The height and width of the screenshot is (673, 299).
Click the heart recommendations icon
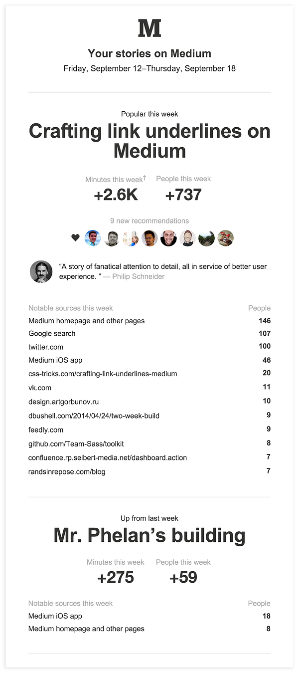pos(75,238)
